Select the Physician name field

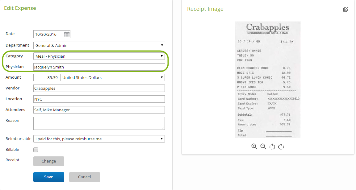(x=99, y=67)
